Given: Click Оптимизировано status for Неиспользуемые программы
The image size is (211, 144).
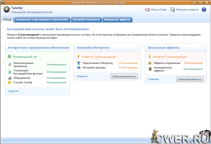Looking at the screenshot, I should coord(57,64).
